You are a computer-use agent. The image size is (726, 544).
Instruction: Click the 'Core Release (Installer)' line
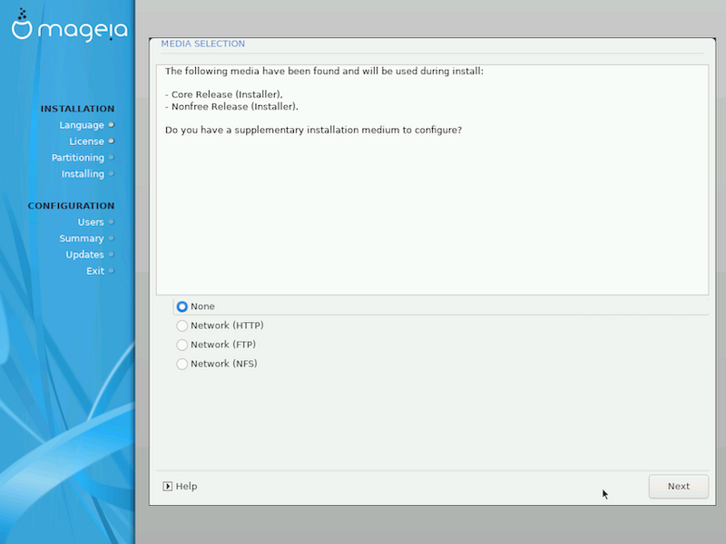(x=224, y=94)
